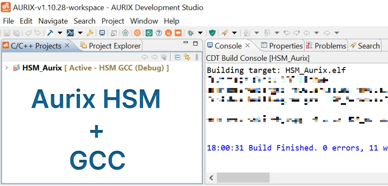Click the next annotation toolbar icon

pos(247,33)
